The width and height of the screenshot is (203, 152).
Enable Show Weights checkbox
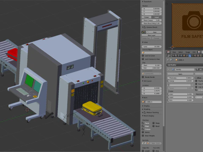point(143,136)
